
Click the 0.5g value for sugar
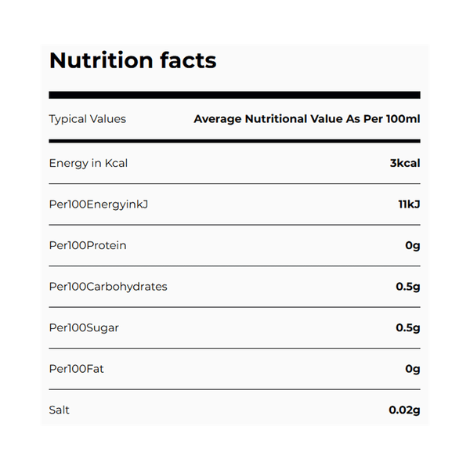pos(408,327)
